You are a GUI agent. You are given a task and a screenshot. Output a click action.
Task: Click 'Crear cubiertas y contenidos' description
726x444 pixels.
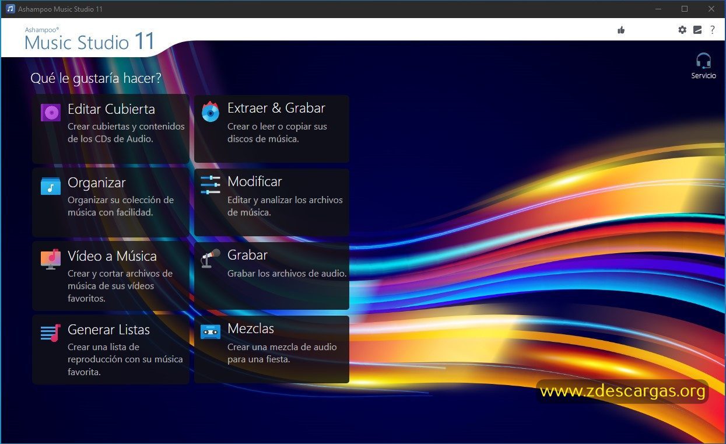[x=126, y=132]
